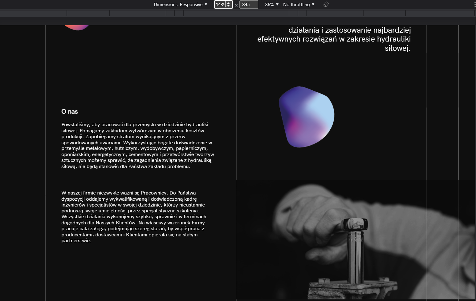Open the 86% zoom level dropdown
The width and height of the screenshot is (476, 301).
coord(271,5)
